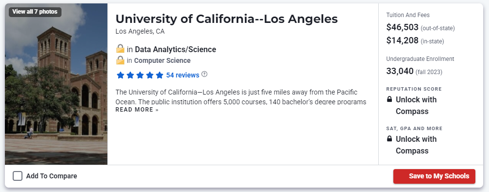Click the lock icon under Reputation Score

pyautogui.click(x=389, y=99)
